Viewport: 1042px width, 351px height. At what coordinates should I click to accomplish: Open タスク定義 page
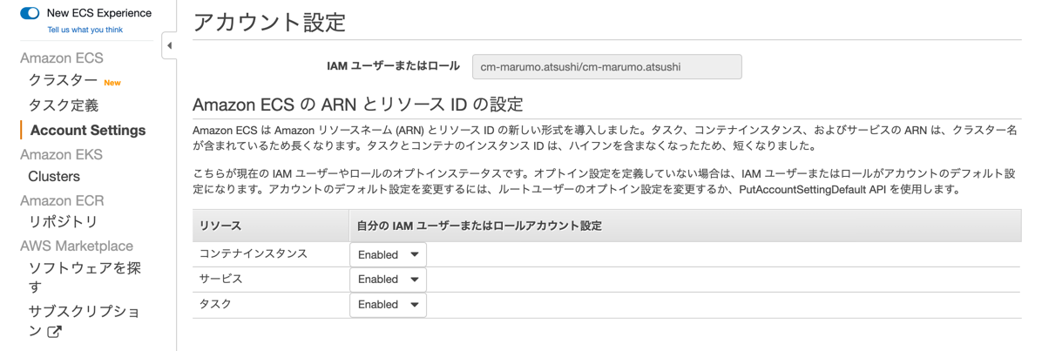pos(64,105)
